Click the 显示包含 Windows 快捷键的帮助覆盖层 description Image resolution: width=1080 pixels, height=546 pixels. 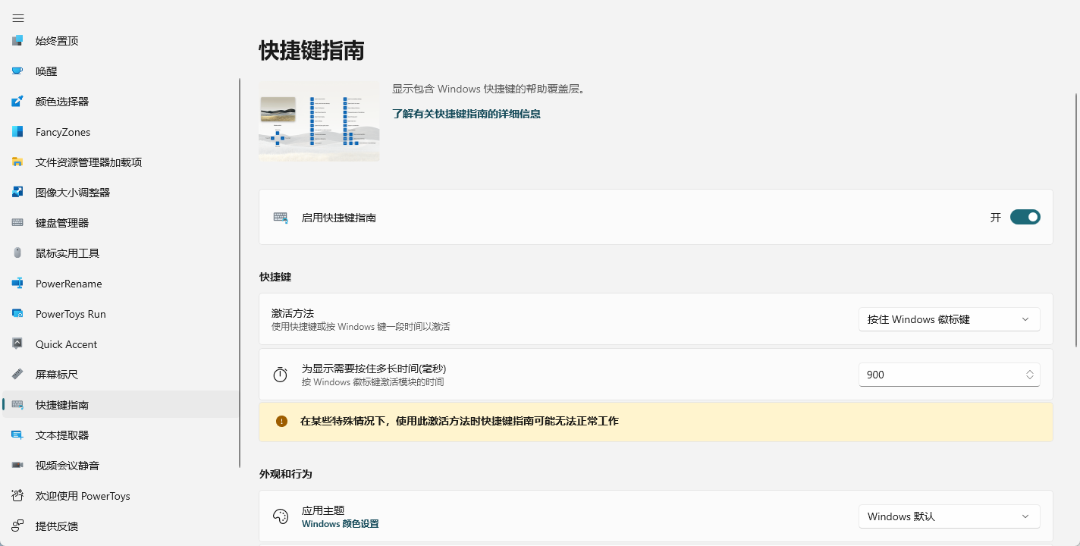coord(488,89)
